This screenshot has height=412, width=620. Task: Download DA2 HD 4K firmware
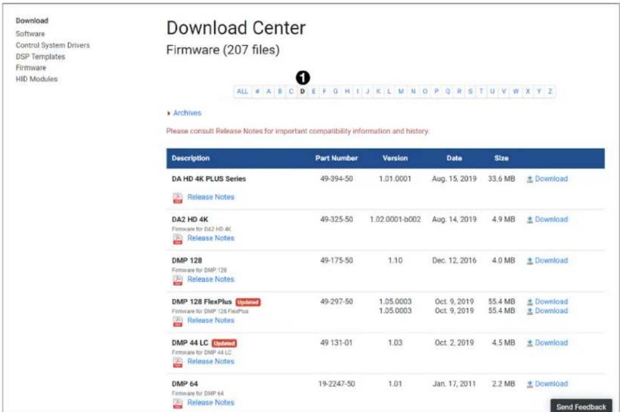coord(547,219)
